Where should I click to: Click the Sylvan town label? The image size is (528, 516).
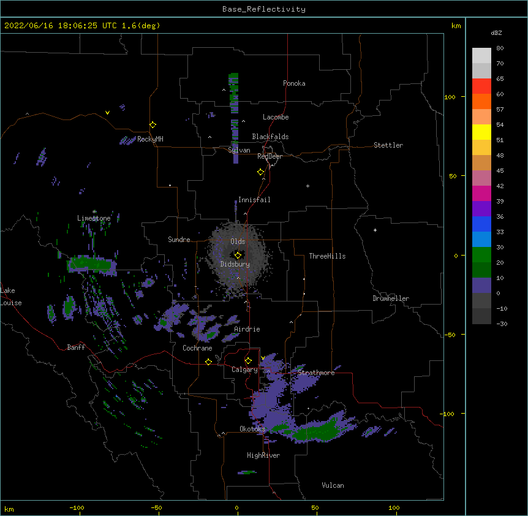pyautogui.click(x=239, y=150)
